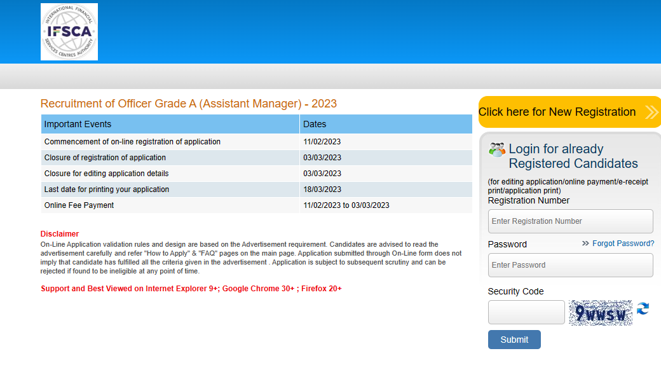Screen dimensions: 661x372
Task: Click the 11/02/2023 to 03/03/2023 date range
Action: [346, 205]
